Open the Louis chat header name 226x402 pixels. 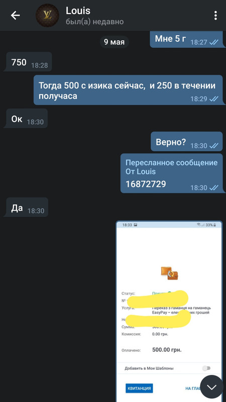point(78,11)
